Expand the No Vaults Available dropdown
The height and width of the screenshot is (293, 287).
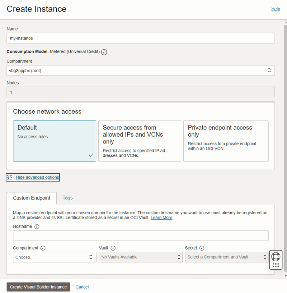tap(141, 257)
